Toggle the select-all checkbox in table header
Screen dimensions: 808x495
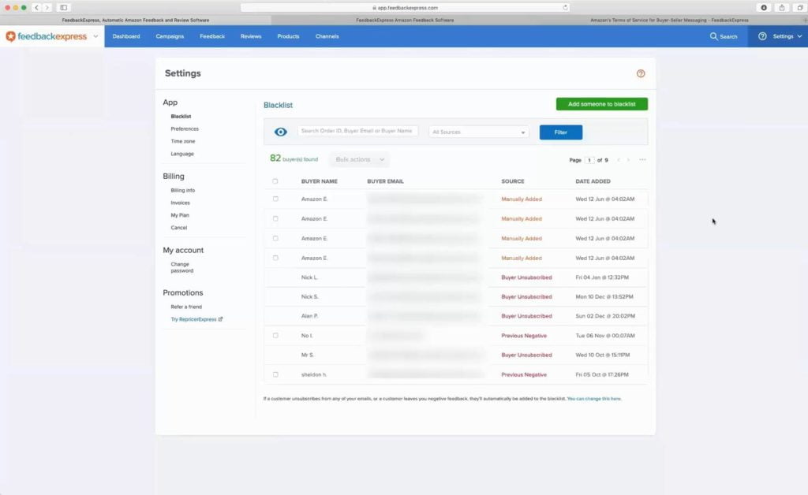275,181
